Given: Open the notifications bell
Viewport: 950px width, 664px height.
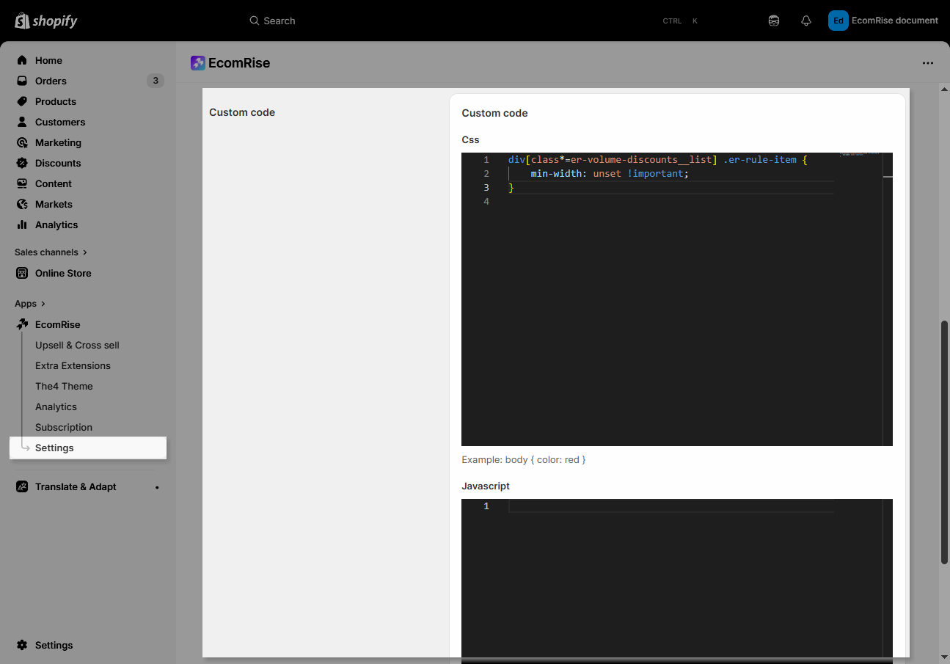Looking at the screenshot, I should point(805,21).
